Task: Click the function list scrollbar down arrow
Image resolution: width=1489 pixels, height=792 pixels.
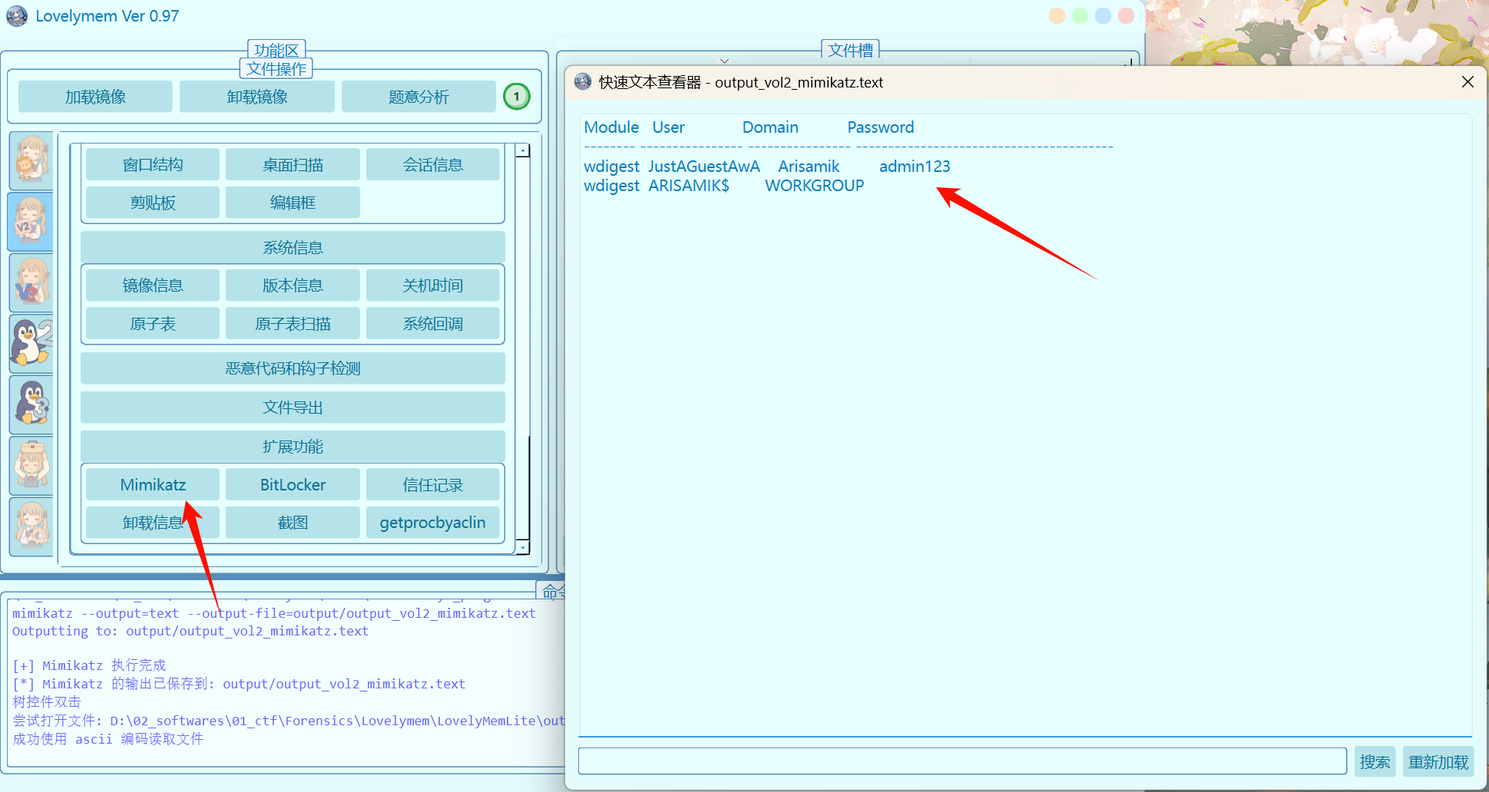Action: click(523, 547)
